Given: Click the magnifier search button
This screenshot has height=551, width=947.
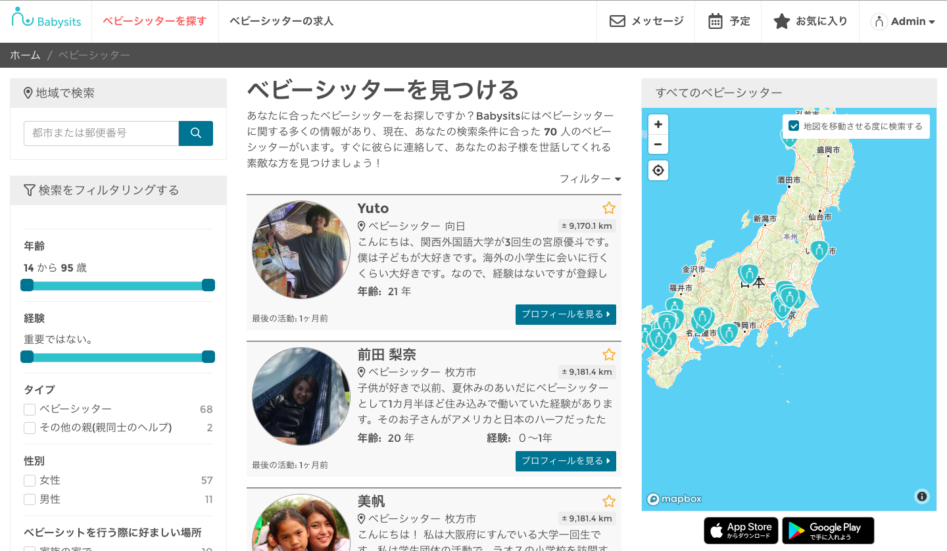Looking at the screenshot, I should pyautogui.click(x=196, y=133).
